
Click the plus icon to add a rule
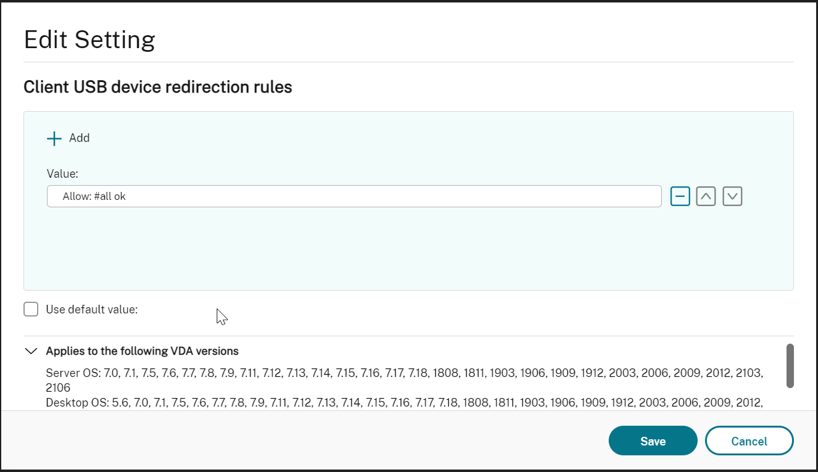[54, 138]
